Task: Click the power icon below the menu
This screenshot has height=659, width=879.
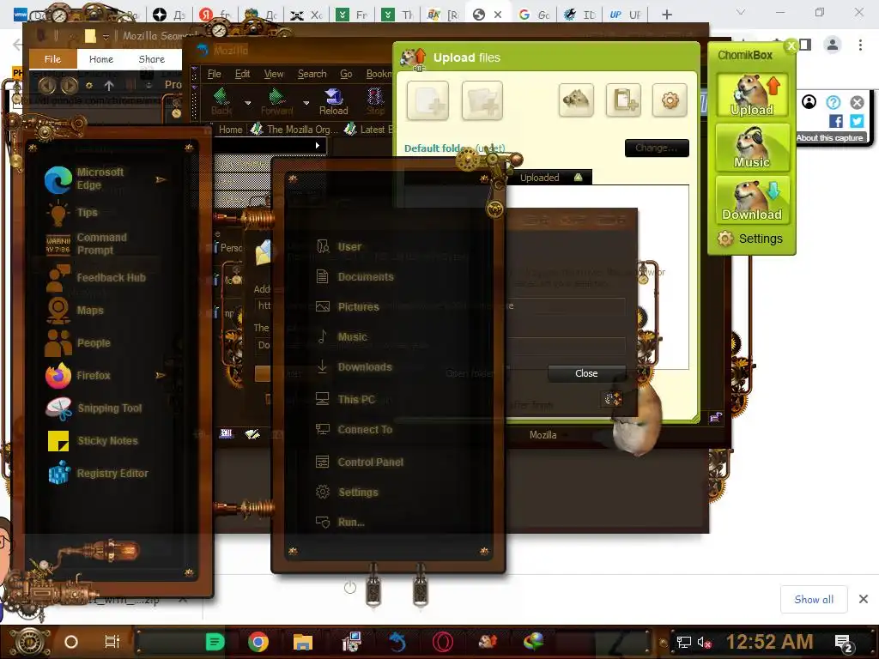Action: [350, 587]
